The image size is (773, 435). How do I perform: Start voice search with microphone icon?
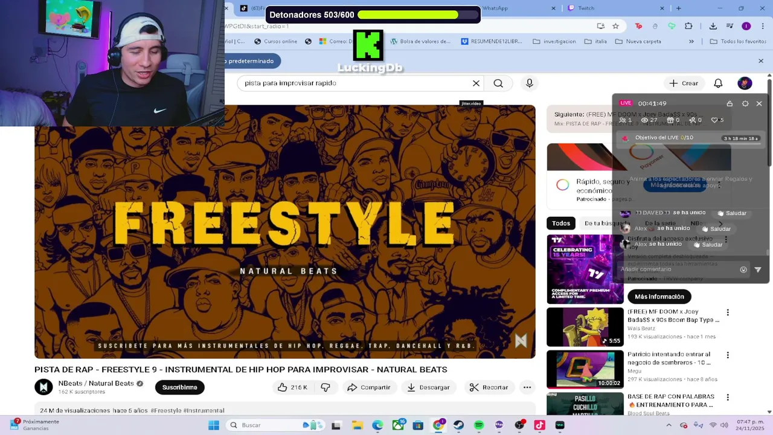pyautogui.click(x=530, y=83)
